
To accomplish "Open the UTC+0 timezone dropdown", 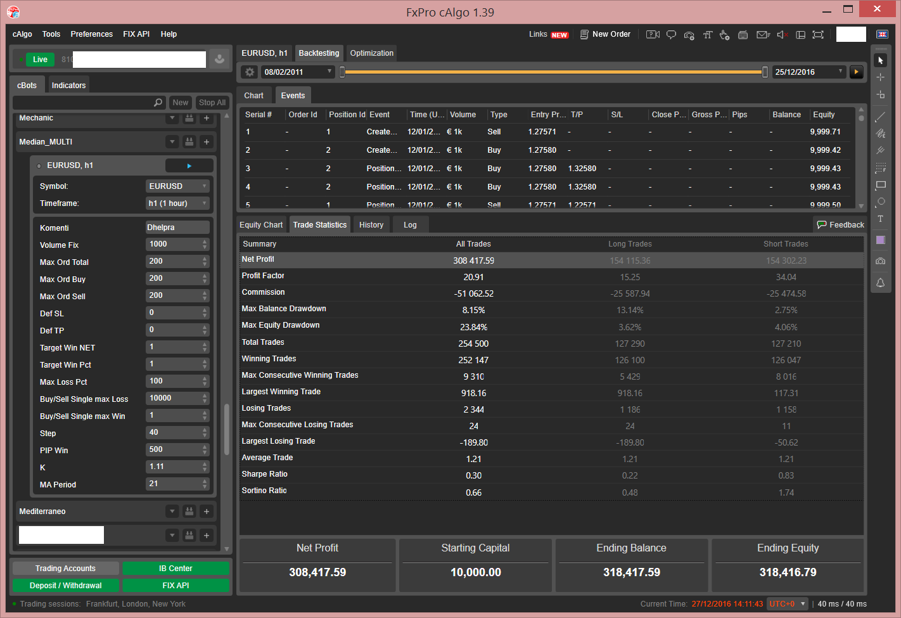I will point(788,604).
